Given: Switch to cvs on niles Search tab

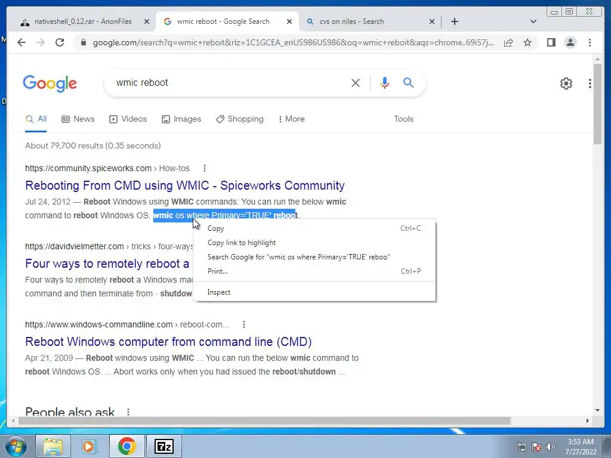Looking at the screenshot, I should tap(370, 21).
